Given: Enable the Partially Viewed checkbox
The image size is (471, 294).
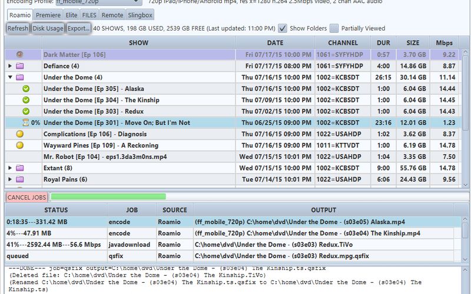Looking at the screenshot, I should 334,28.
